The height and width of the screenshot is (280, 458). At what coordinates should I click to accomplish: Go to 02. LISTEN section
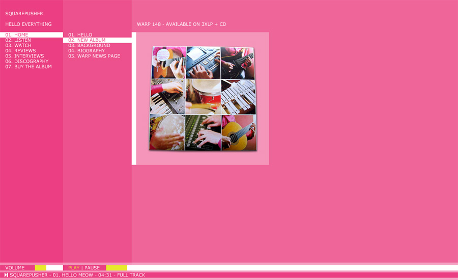(18, 40)
